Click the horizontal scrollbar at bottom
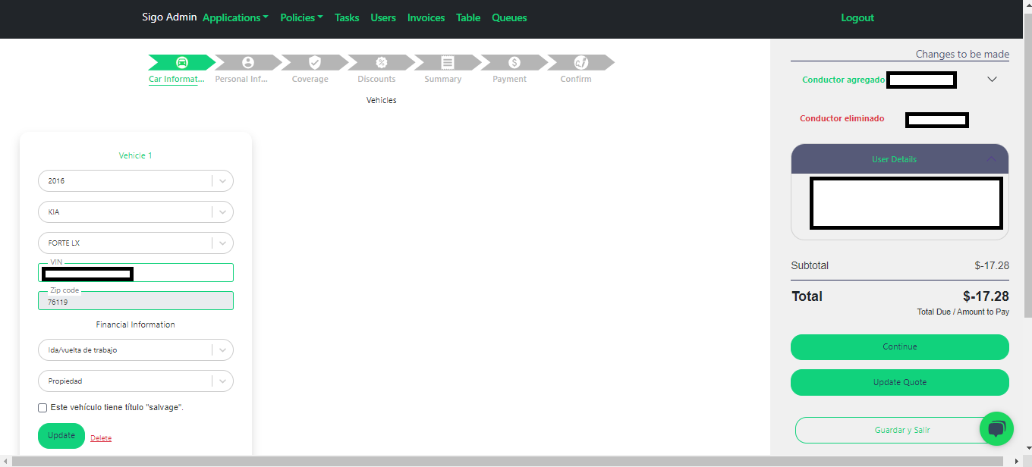Viewport: 1032px width, 467px height. pyautogui.click(x=508, y=461)
